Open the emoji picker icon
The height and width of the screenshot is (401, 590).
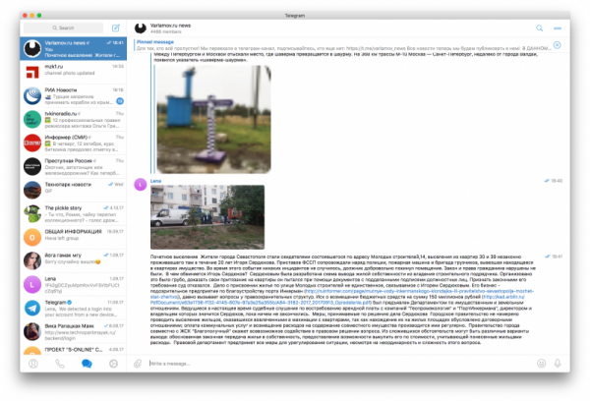[x=541, y=364]
